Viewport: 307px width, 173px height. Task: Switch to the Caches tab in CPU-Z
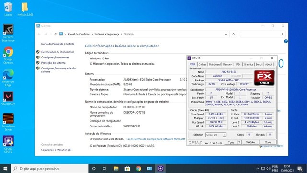202,64
